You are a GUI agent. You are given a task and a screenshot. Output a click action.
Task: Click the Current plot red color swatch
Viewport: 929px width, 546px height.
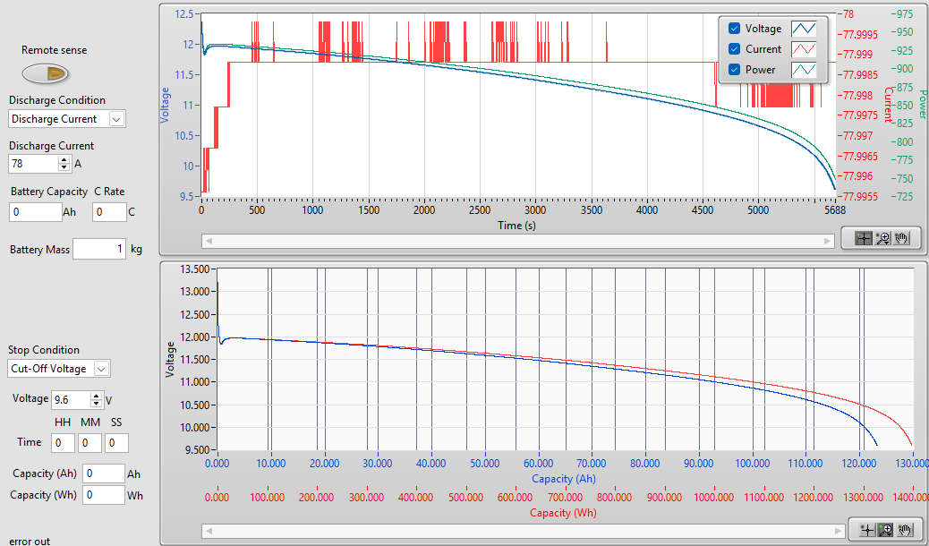click(x=804, y=49)
